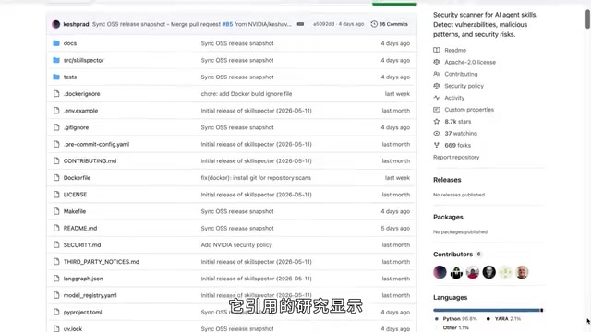Open the Apache-2.0 license link
591x332 pixels.
click(x=470, y=62)
